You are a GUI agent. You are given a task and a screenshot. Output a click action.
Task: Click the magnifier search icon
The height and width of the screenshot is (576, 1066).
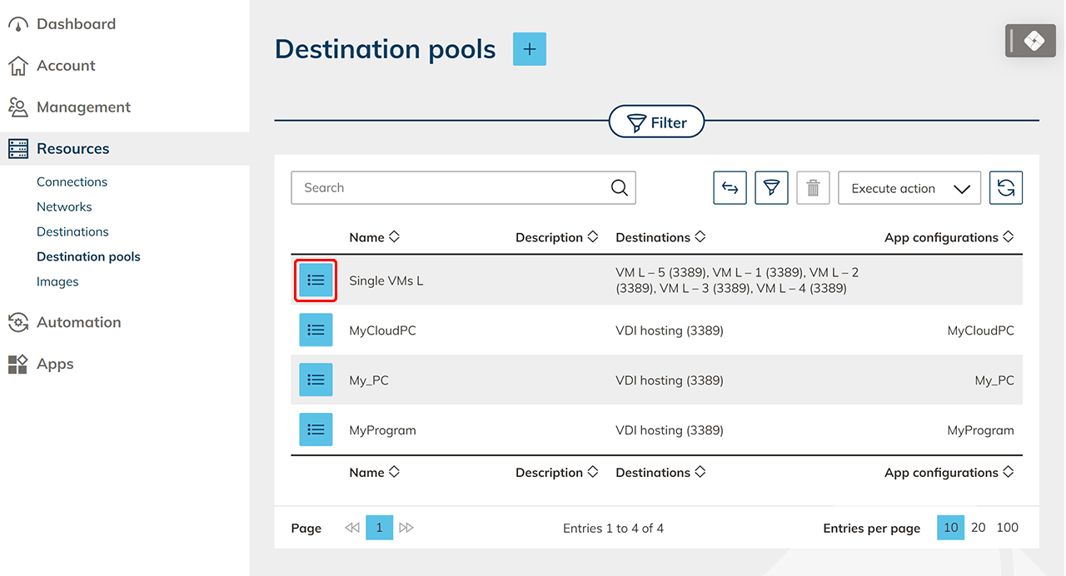coord(619,188)
